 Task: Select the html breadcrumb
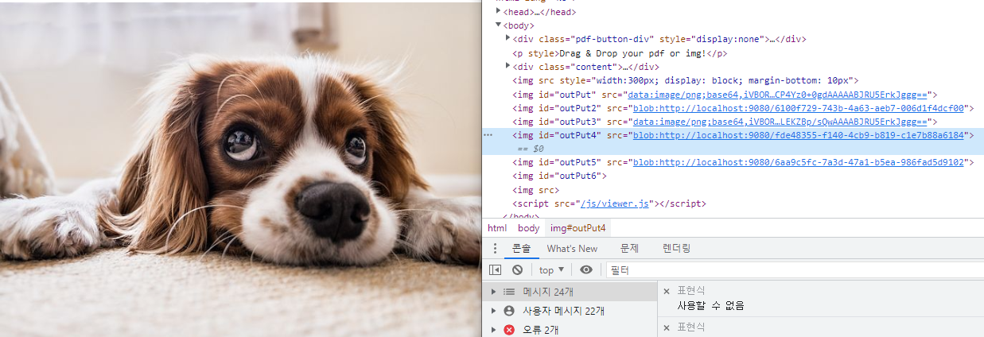click(497, 228)
